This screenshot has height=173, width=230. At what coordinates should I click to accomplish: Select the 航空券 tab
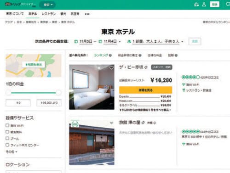click(75, 14)
